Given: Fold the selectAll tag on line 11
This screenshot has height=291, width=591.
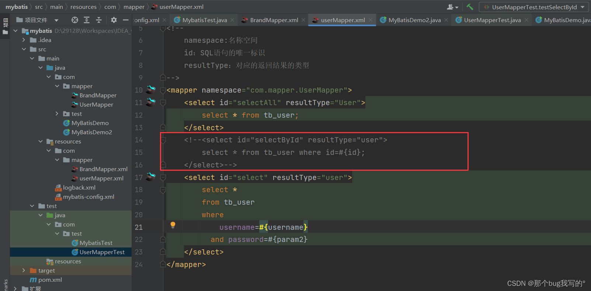Looking at the screenshot, I should click(163, 103).
